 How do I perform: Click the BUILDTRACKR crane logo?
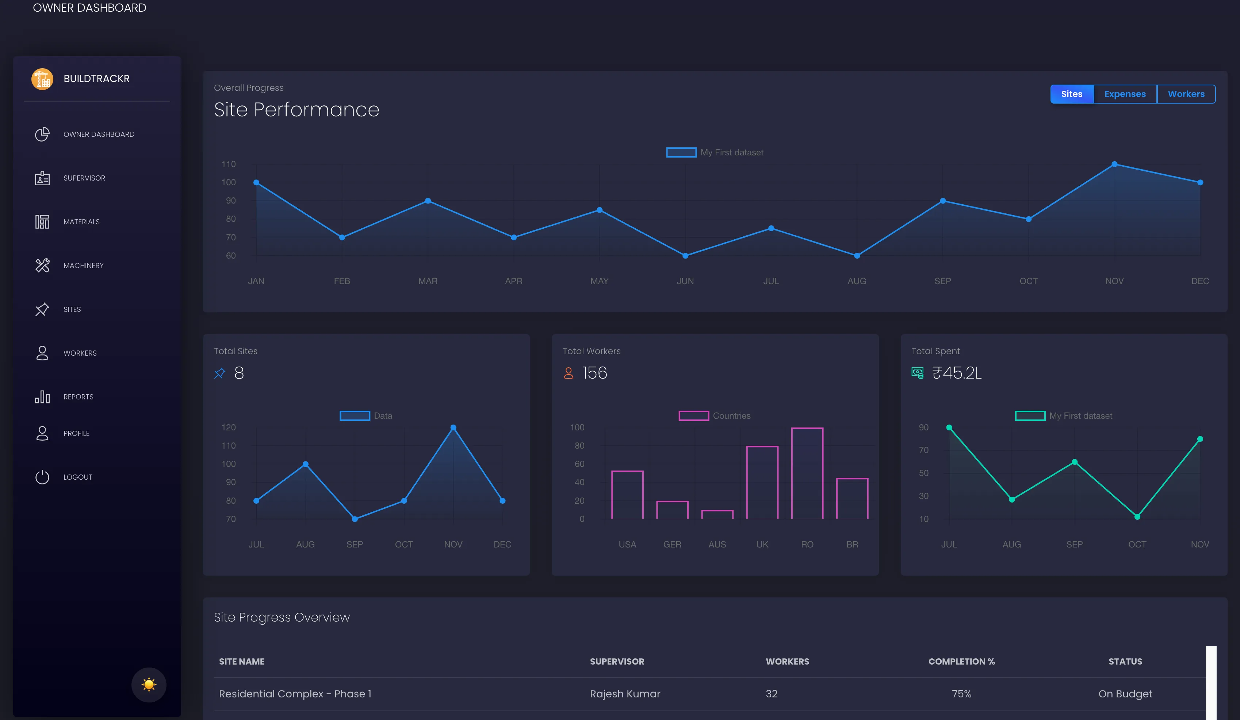click(x=42, y=78)
